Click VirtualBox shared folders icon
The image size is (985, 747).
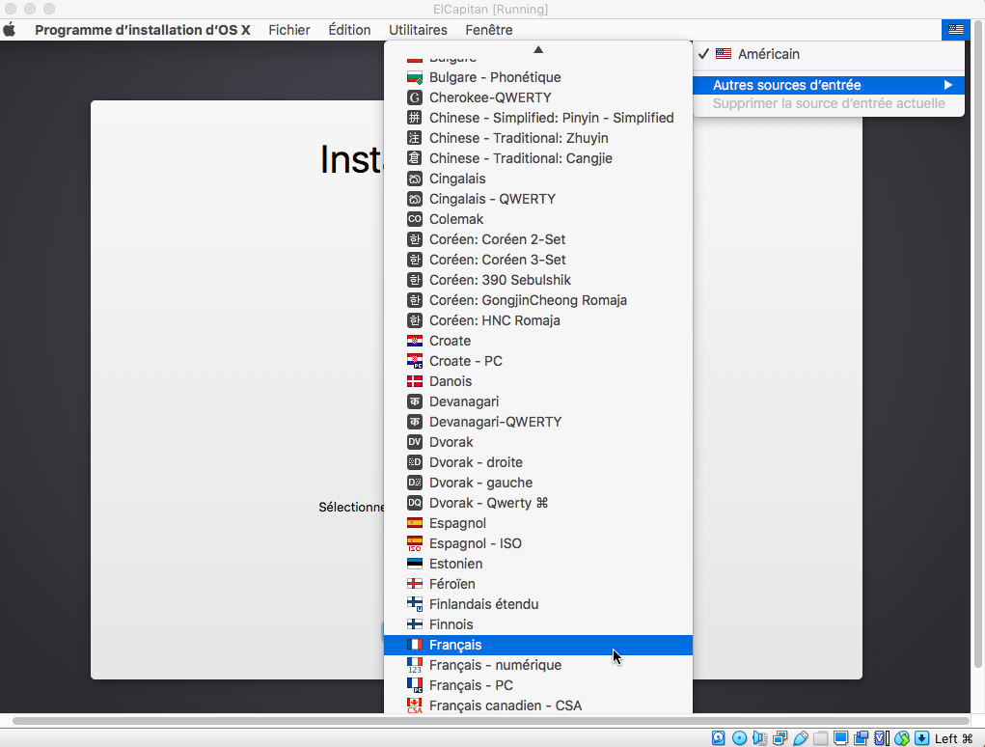coord(820,738)
